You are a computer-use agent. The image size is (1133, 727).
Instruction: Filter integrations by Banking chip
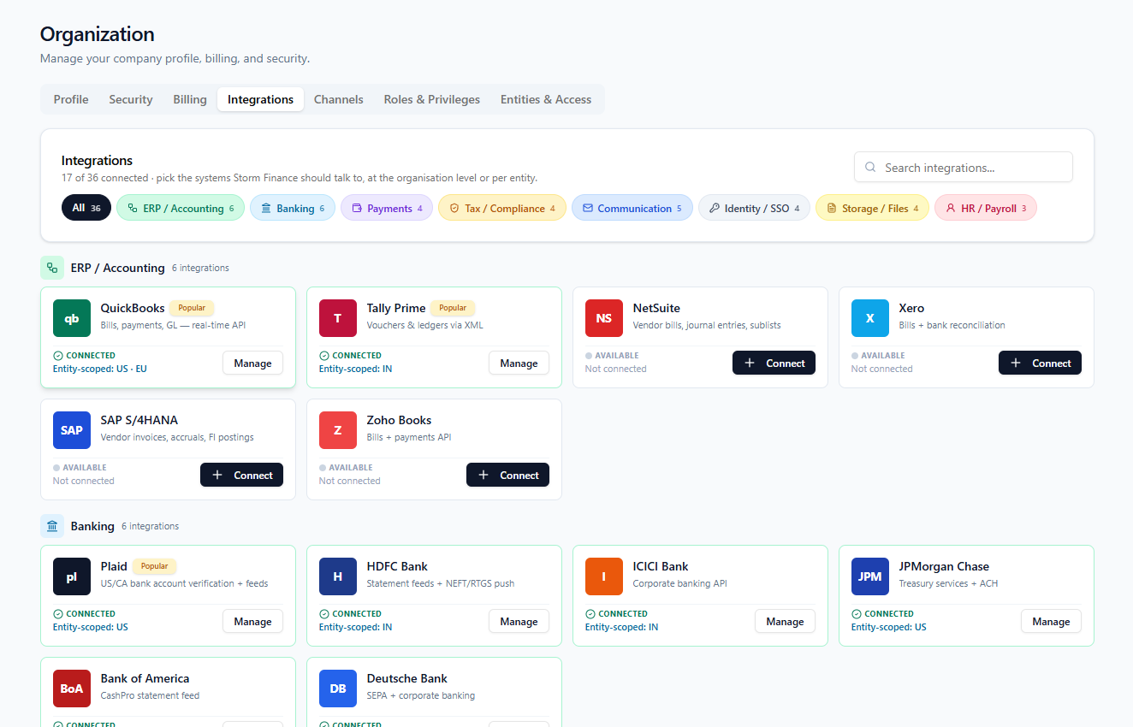[x=293, y=208]
